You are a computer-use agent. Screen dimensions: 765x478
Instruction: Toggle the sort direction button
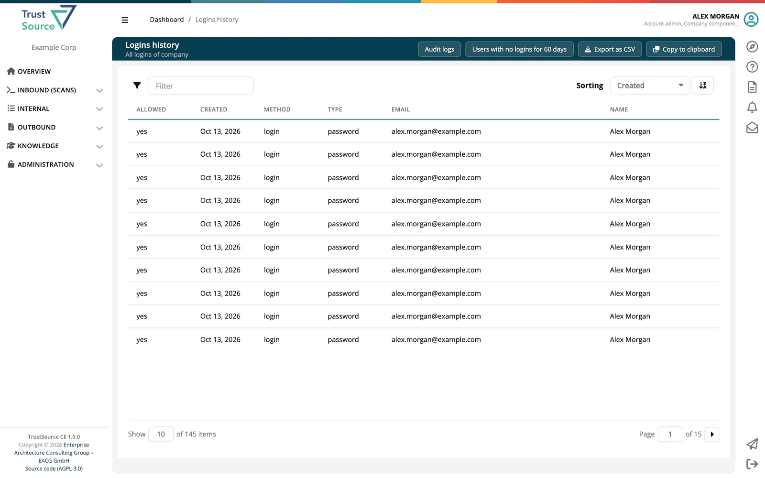(x=703, y=86)
